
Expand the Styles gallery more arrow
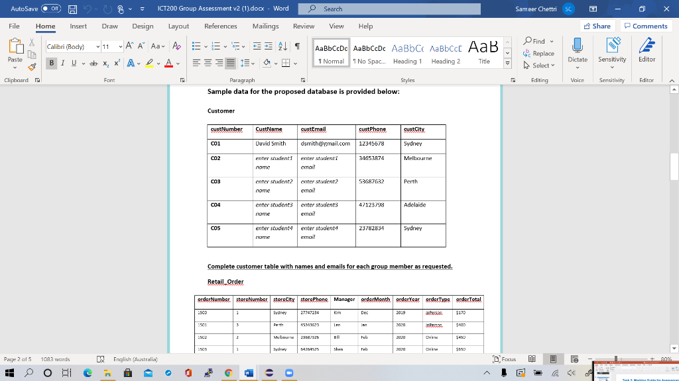tap(508, 63)
